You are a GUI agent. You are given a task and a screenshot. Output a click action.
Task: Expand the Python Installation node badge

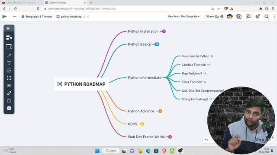tap(164, 31)
